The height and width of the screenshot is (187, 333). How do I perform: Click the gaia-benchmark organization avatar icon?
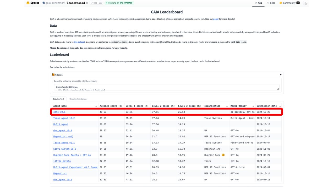pos(44,3)
